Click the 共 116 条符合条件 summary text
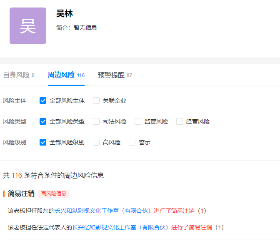The width and height of the screenshot is (280, 244). 53,175
